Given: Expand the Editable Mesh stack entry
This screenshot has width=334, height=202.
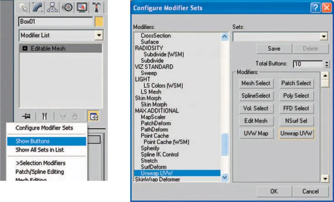Looking at the screenshot, I should pos(26,48).
